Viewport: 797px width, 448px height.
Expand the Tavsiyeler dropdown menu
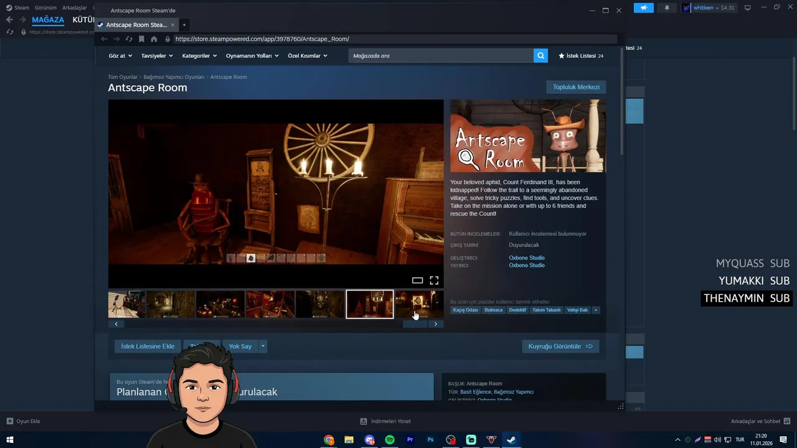point(157,55)
